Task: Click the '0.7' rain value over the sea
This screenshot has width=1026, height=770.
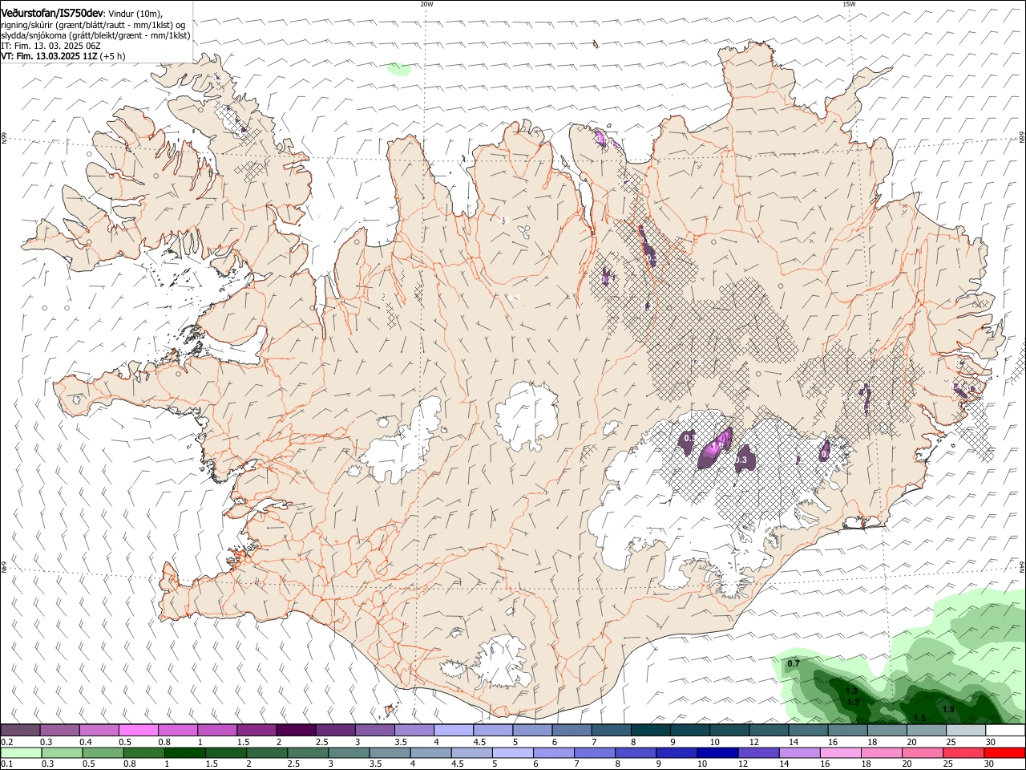Action: (x=794, y=663)
